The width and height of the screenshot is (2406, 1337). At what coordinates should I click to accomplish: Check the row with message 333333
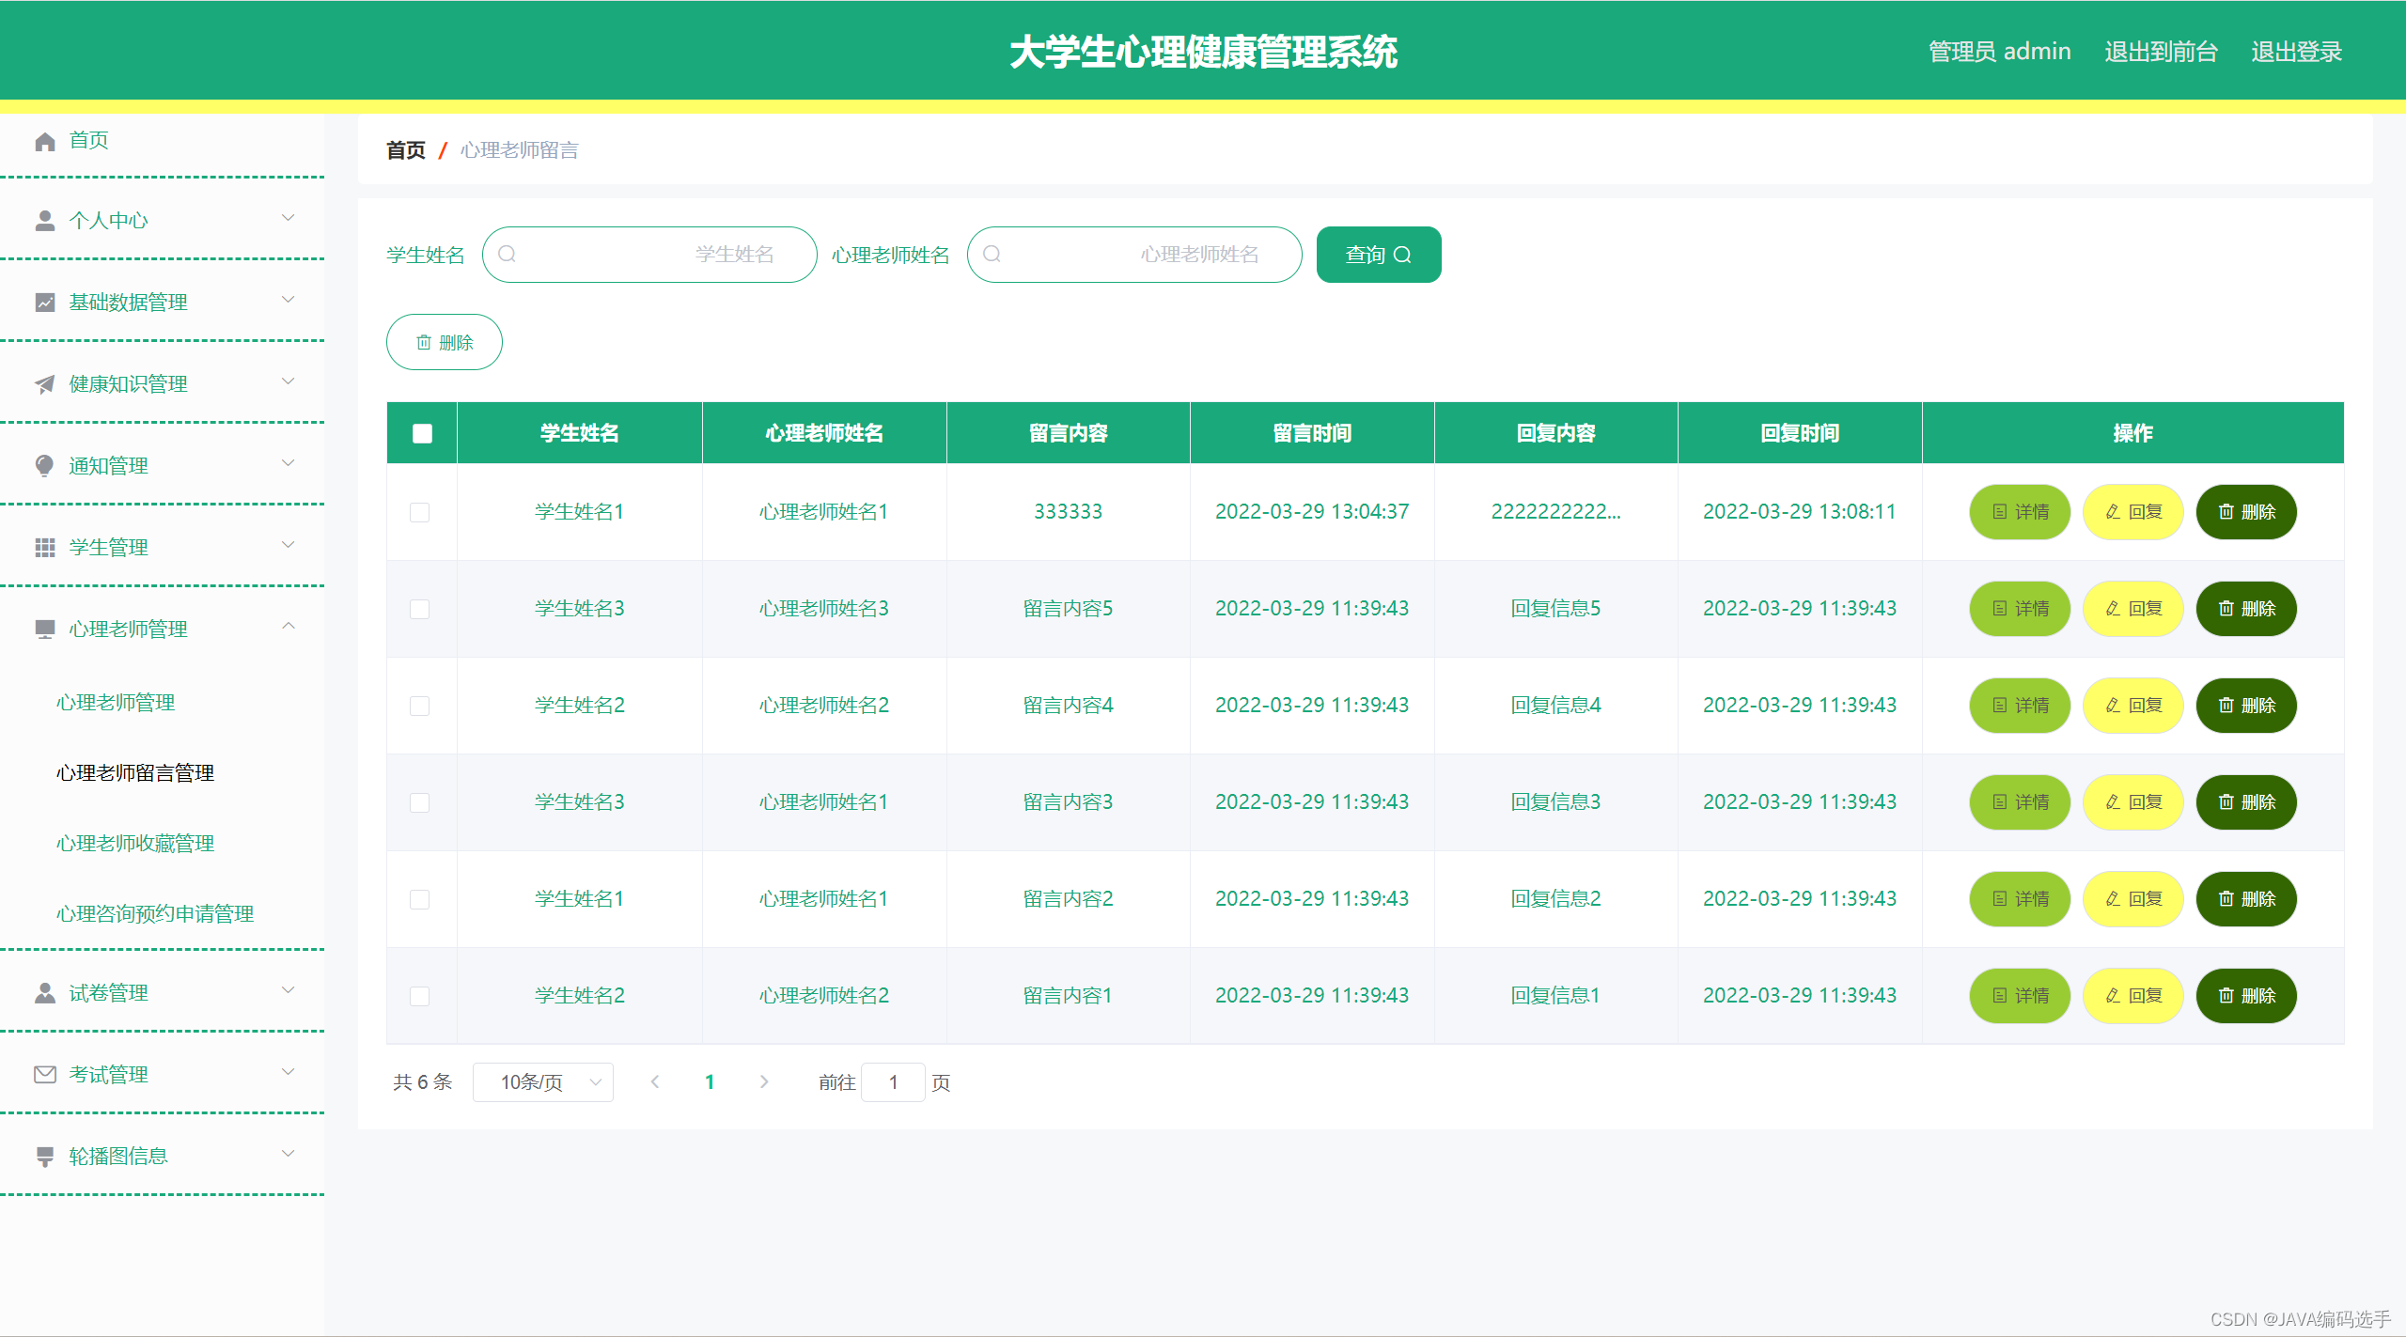coord(420,512)
